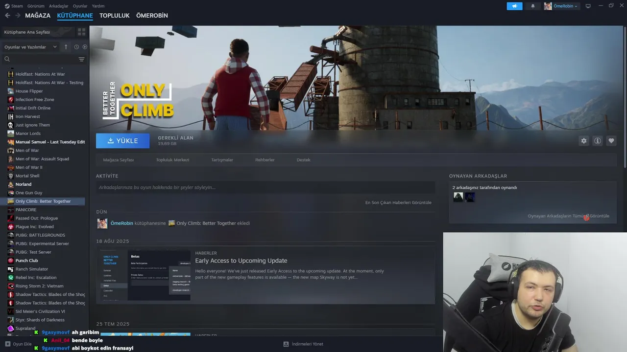Screen dimensions: 627x352
Task: Open the Yardım menu
Action: (98, 6)
